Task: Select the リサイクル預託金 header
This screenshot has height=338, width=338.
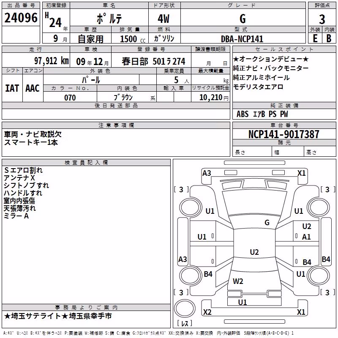Action: [x=210, y=88]
